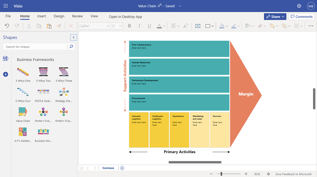
Task: Toggle Underline text formatting
Action: tap(149, 26)
